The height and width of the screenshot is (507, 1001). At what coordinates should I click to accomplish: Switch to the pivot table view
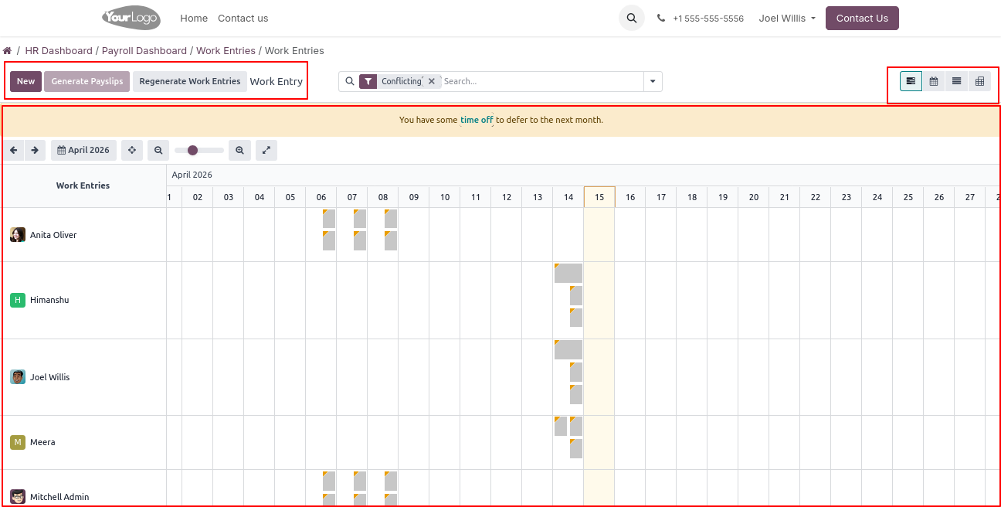tap(979, 81)
